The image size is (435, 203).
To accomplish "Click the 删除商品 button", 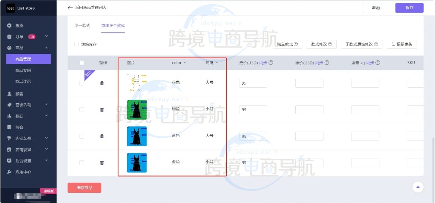I will tap(84, 188).
